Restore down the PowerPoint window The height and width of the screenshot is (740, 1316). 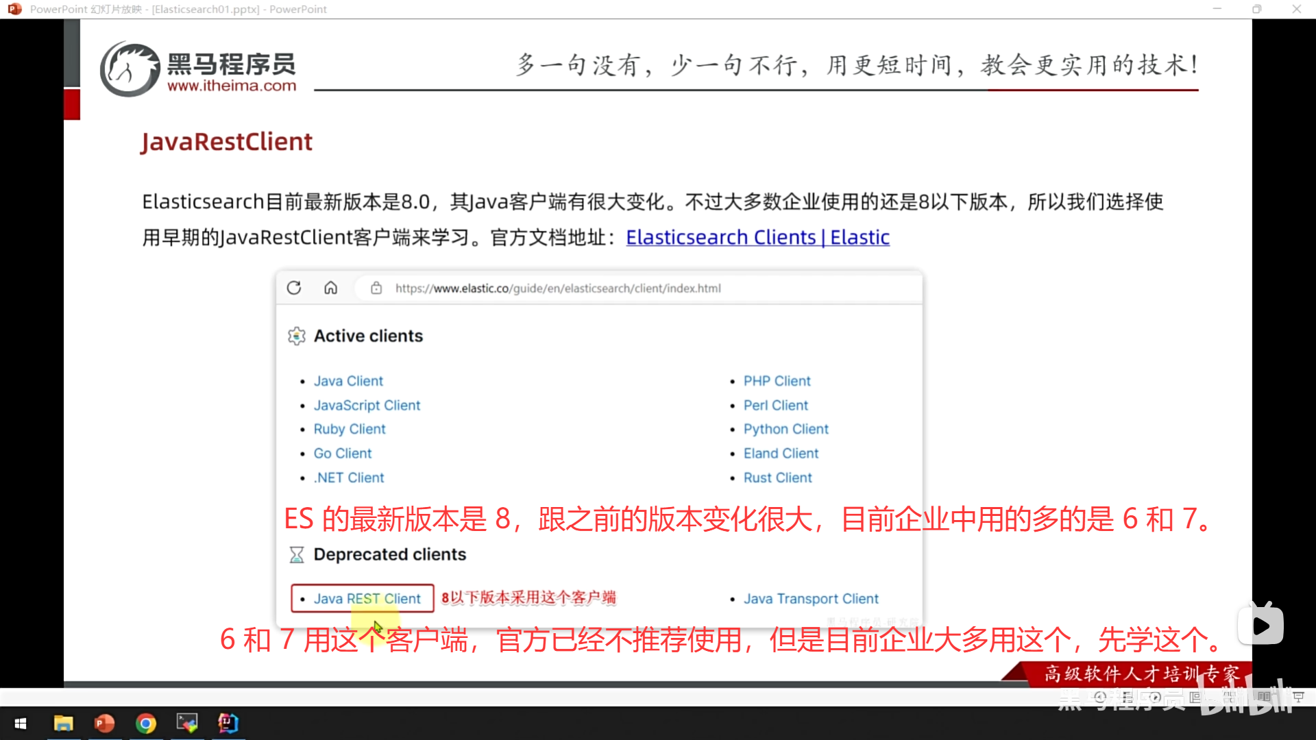coord(1256,9)
